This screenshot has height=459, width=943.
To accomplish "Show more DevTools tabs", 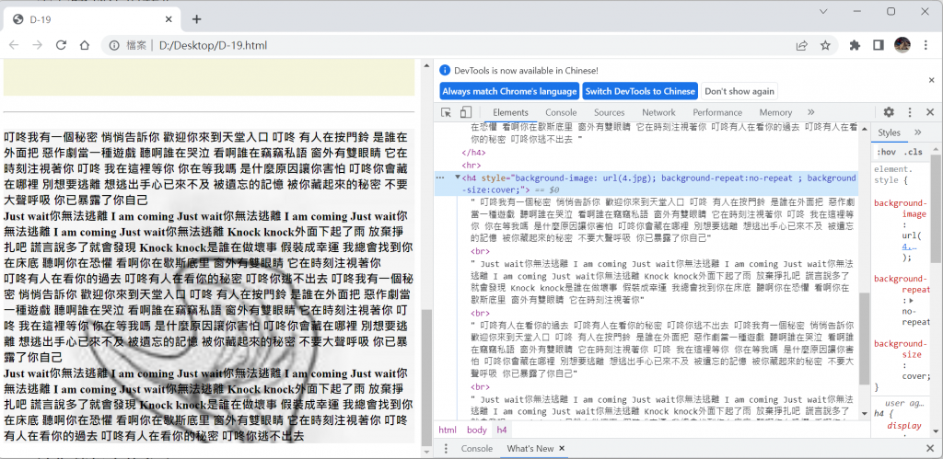I will click(810, 112).
